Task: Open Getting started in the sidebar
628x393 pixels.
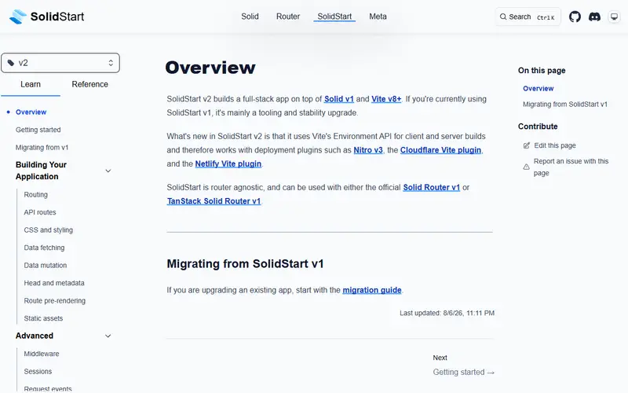Action: pyautogui.click(x=38, y=130)
